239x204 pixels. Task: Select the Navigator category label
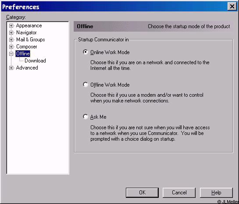pyautogui.click(x=26, y=33)
